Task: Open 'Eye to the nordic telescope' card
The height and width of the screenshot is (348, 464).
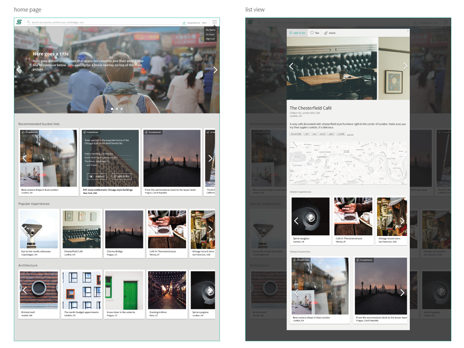Action: coord(39,233)
